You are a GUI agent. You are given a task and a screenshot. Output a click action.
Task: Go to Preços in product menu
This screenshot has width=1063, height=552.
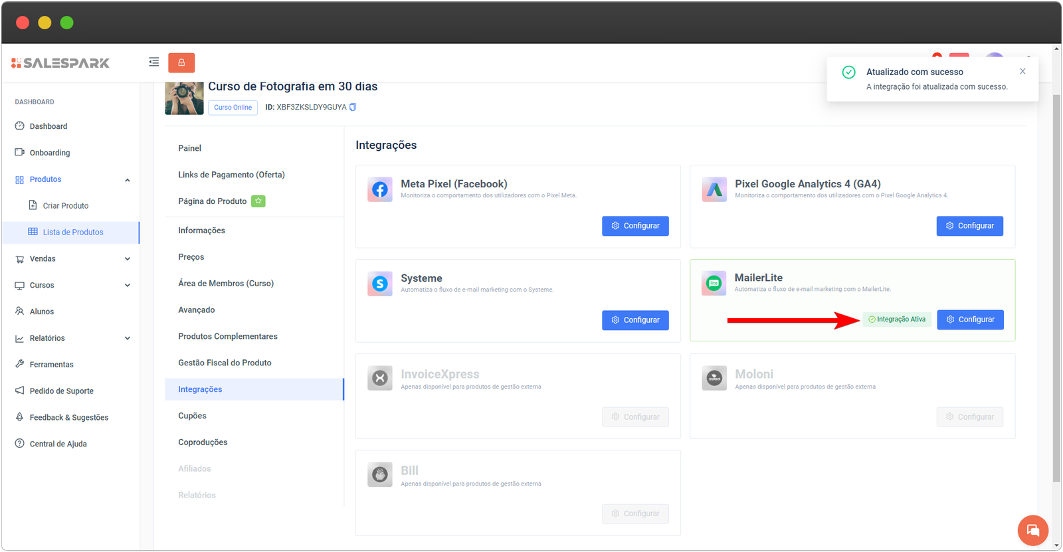pyautogui.click(x=191, y=257)
